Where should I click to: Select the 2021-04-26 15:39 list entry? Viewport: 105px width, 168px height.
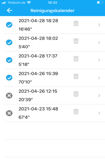click(55, 78)
